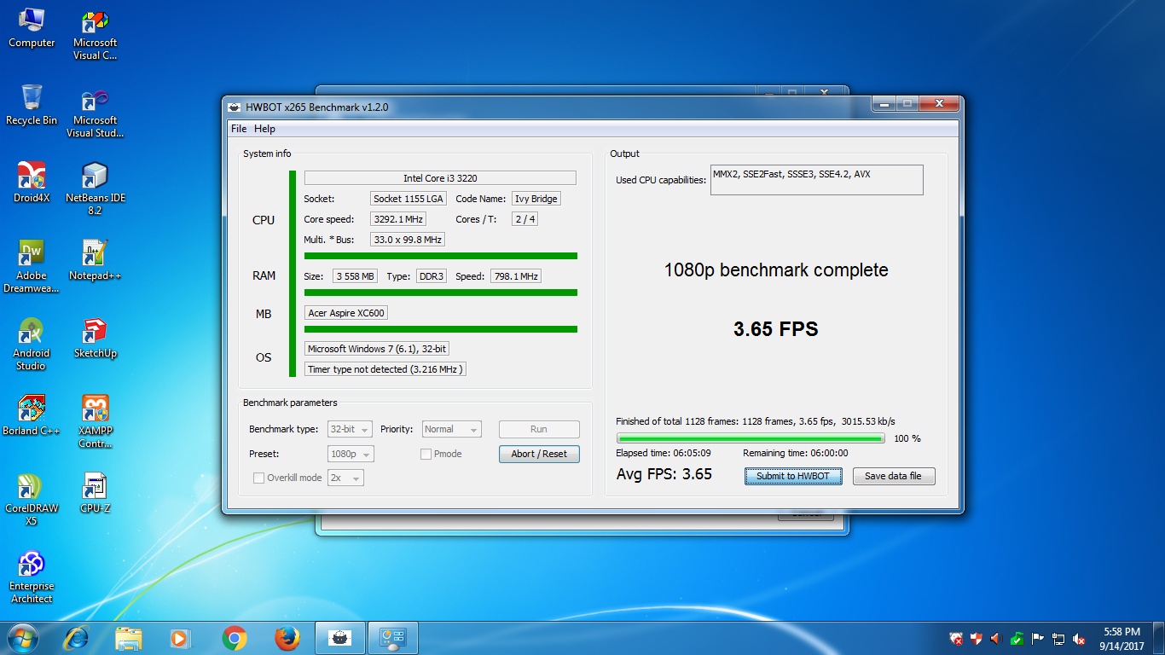
Task: Switch to HWBOT x265 taskbar button
Action: coord(340,638)
